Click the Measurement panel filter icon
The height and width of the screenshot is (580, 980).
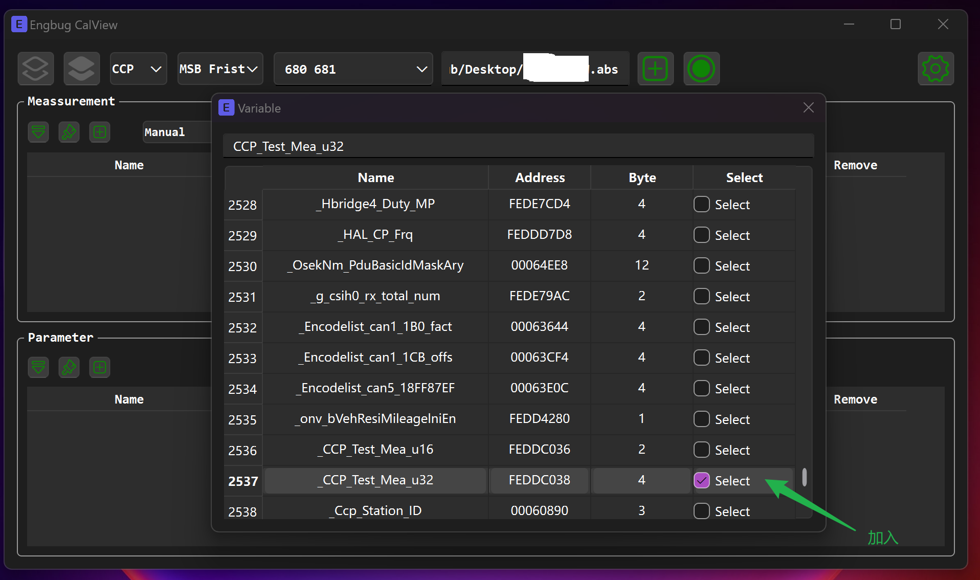38,132
